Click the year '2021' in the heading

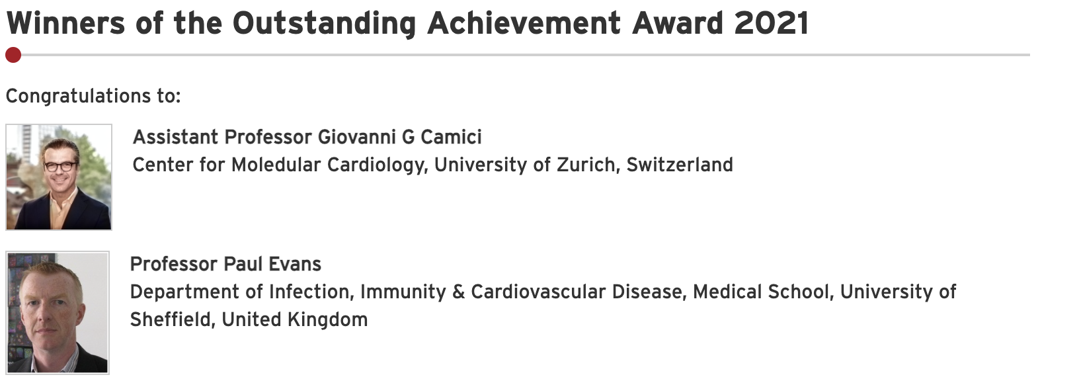click(771, 23)
